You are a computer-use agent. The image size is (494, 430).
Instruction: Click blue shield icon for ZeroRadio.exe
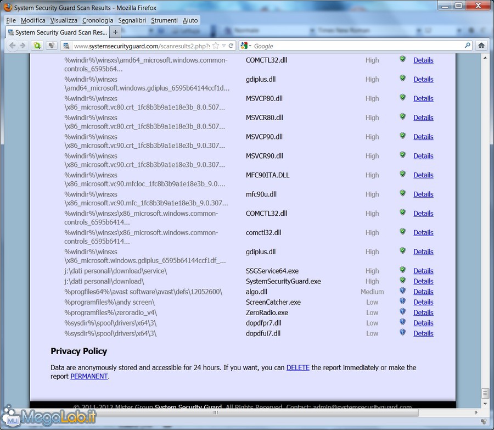[x=402, y=311]
